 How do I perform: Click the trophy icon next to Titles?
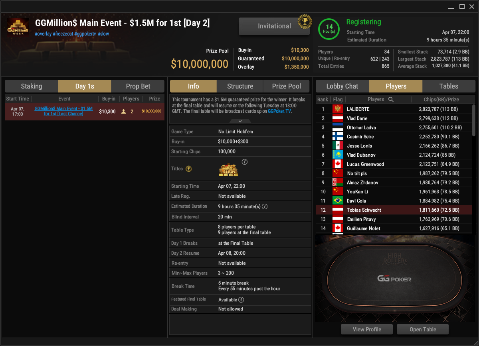pyautogui.click(x=189, y=169)
